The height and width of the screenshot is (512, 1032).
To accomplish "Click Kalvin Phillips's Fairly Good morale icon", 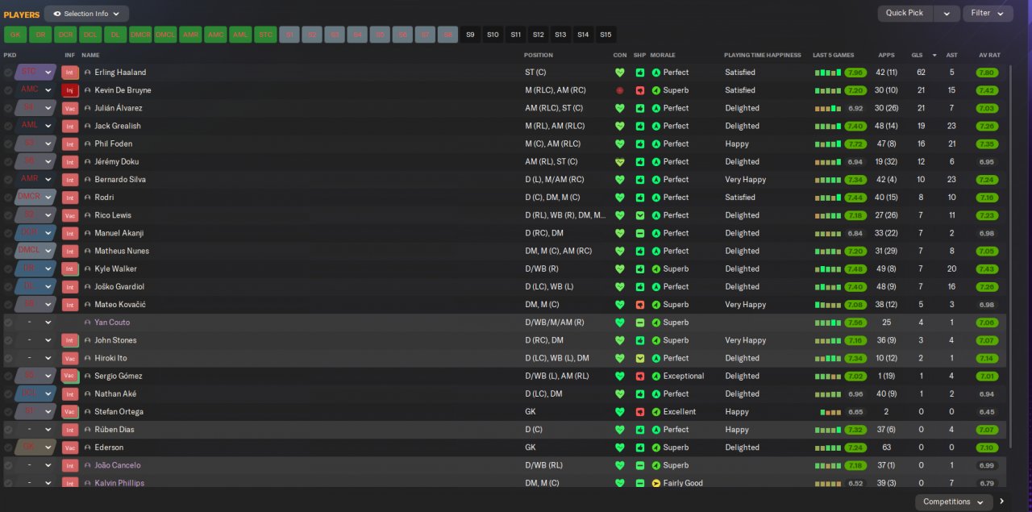I will 656,483.
